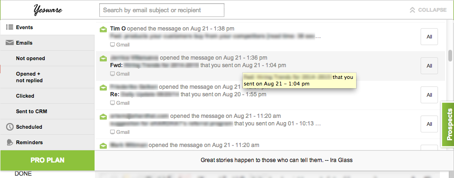Open the All button for Re: message event
Image resolution: width=454 pixels, height=178 pixels.
pos(430,95)
